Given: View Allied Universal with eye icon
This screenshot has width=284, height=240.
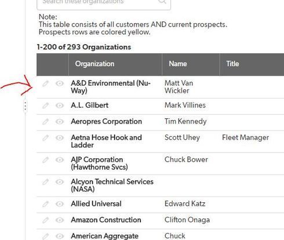Looking at the screenshot, I should coord(60,204).
